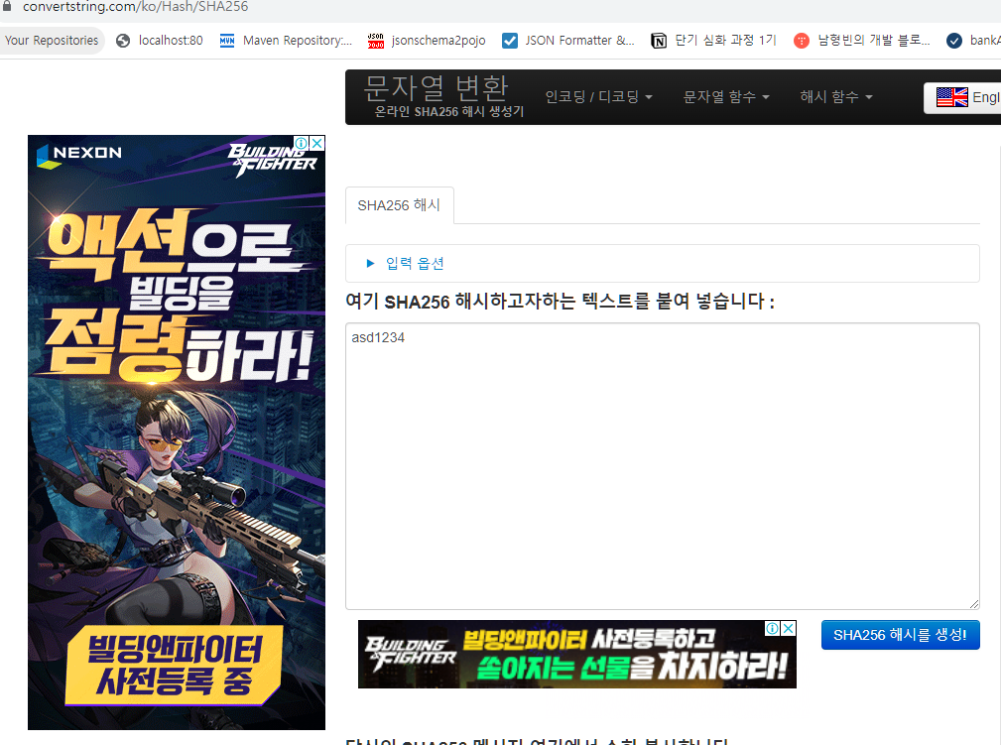This screenshot has height=745, width=1001.
Task: Click the jsonschema2pojo favicon icon
Action: (376, 41)
